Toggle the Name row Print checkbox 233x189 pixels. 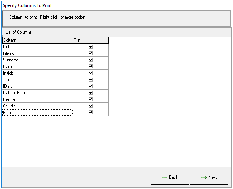(x=90, y=67)
